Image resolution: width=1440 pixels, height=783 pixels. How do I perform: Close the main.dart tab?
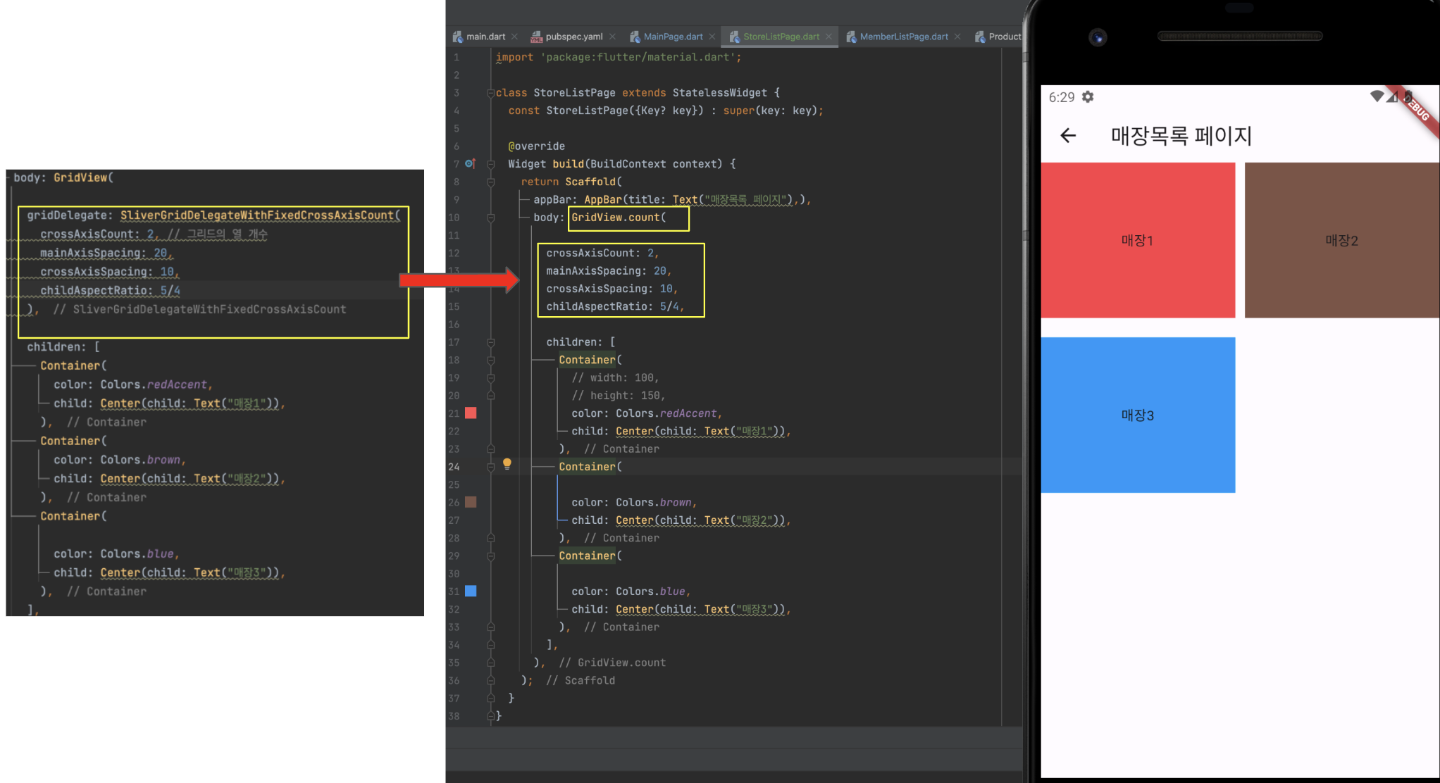tap(515, 37)
